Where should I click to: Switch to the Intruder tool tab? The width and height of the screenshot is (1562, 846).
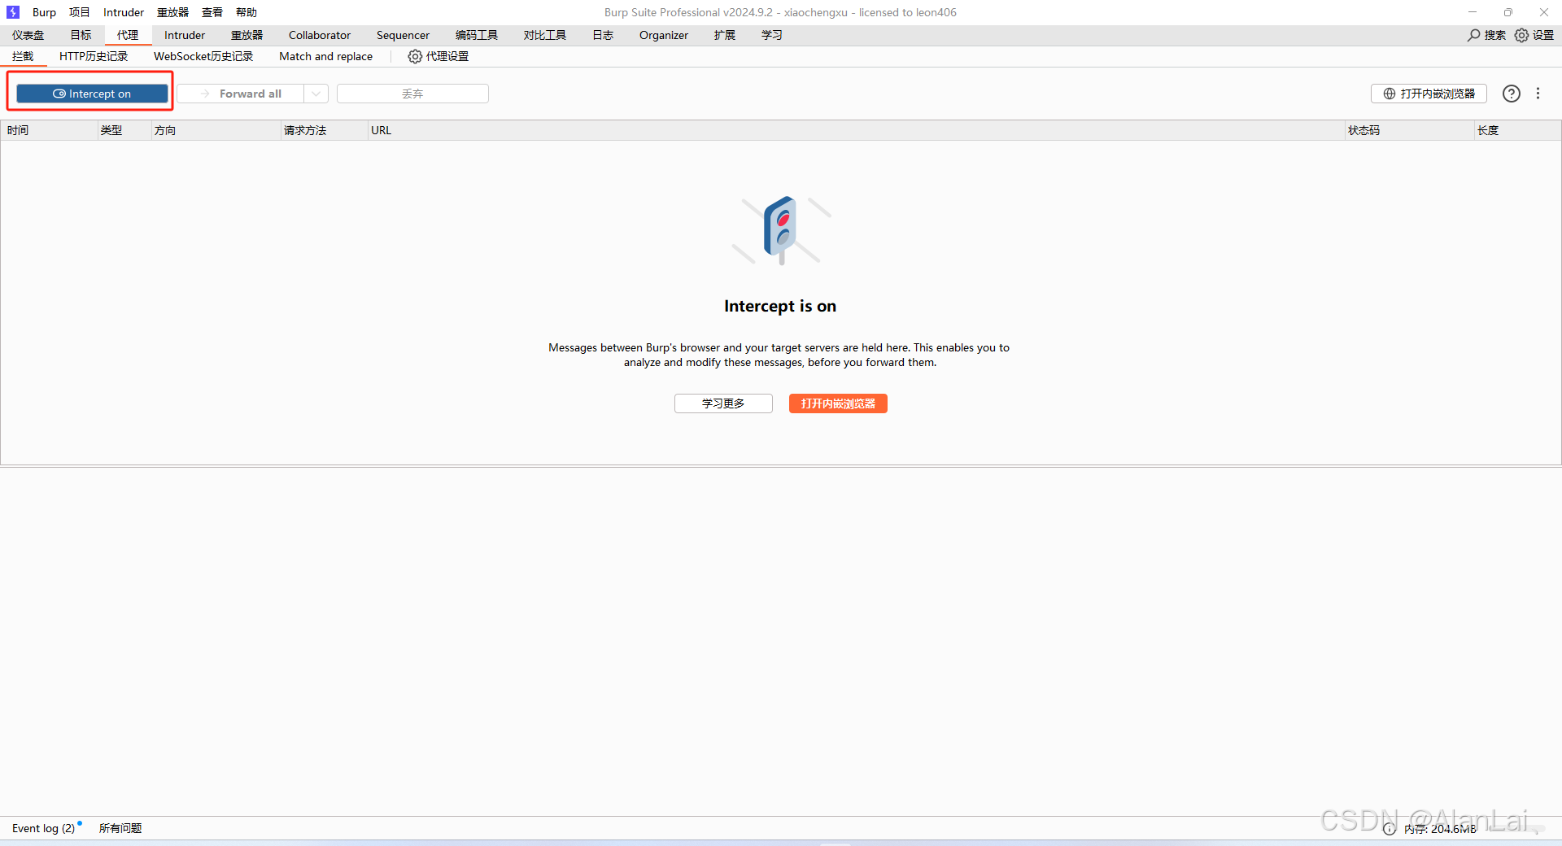click(x=185, y=35)
